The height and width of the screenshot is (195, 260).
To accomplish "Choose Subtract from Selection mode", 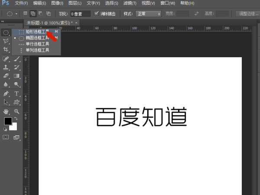I will tap(41, 13).
